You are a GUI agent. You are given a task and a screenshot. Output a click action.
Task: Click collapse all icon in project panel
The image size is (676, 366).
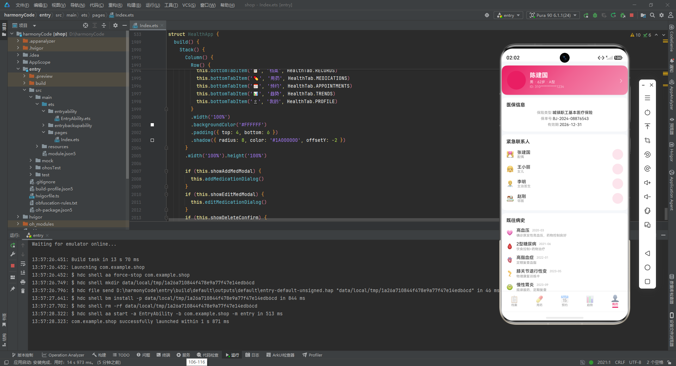104,25
